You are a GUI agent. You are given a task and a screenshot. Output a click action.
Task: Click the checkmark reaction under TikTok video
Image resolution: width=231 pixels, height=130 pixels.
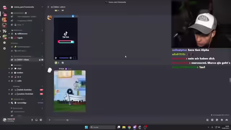pos(57,62)
